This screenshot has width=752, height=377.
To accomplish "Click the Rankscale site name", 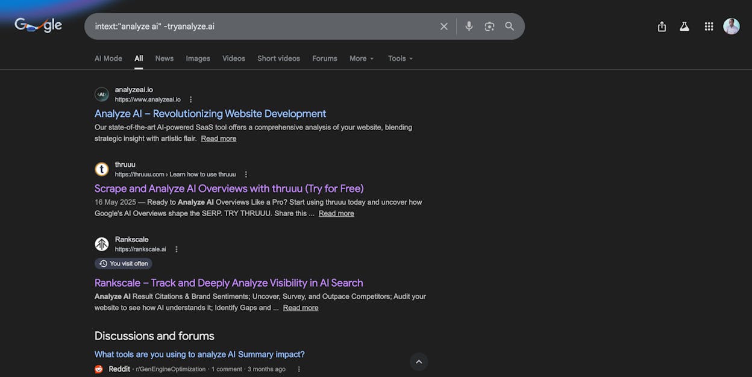I will point(131,239).
